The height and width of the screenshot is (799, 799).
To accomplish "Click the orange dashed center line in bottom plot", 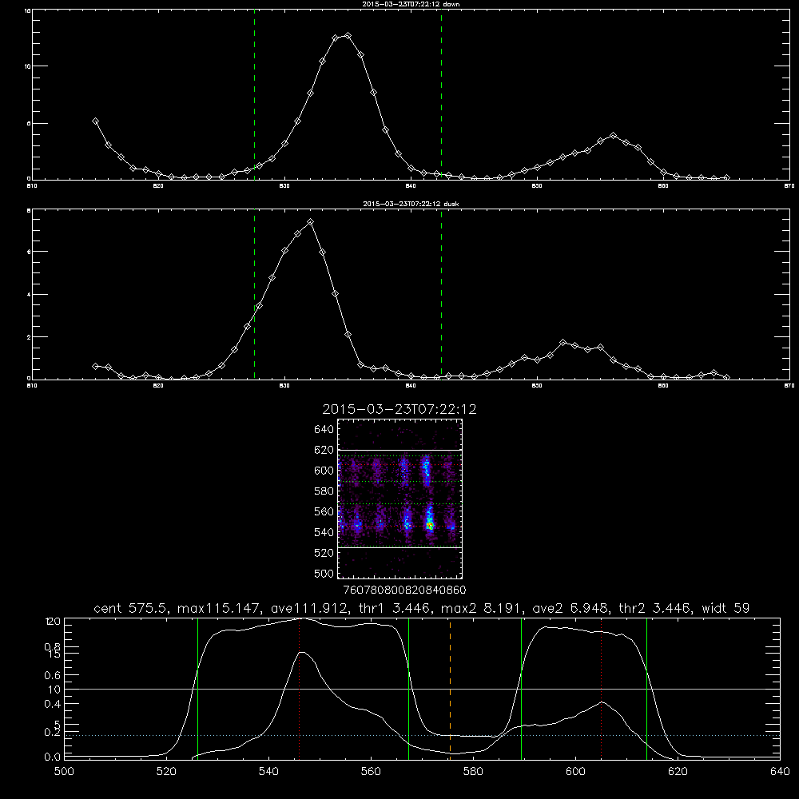I will pos(450,689).
